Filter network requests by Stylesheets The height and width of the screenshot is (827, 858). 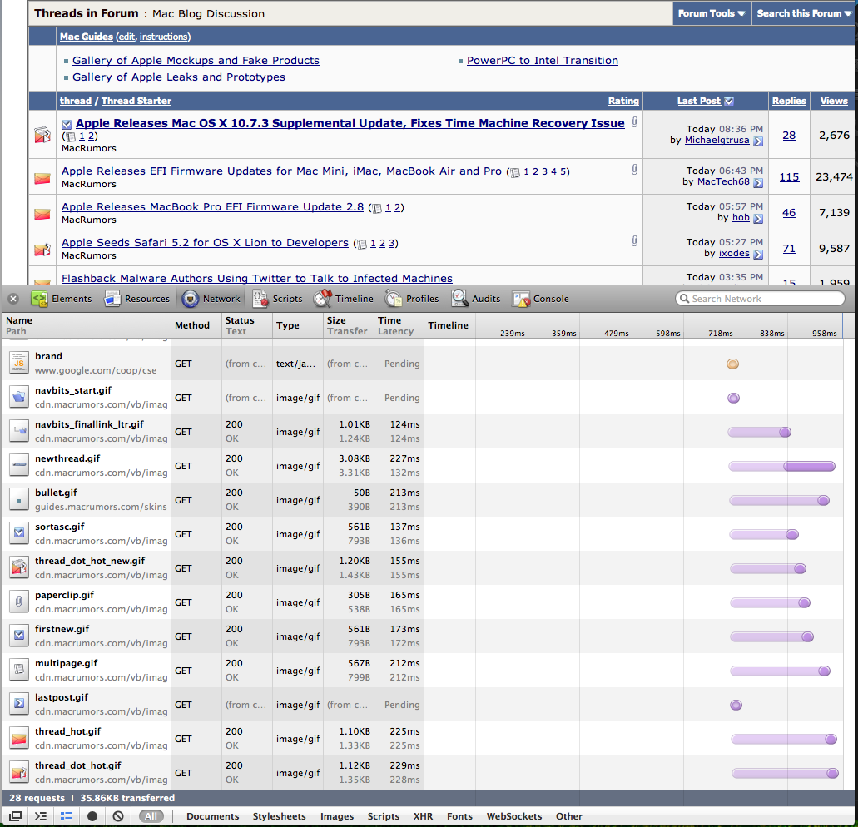pos(279,816)
